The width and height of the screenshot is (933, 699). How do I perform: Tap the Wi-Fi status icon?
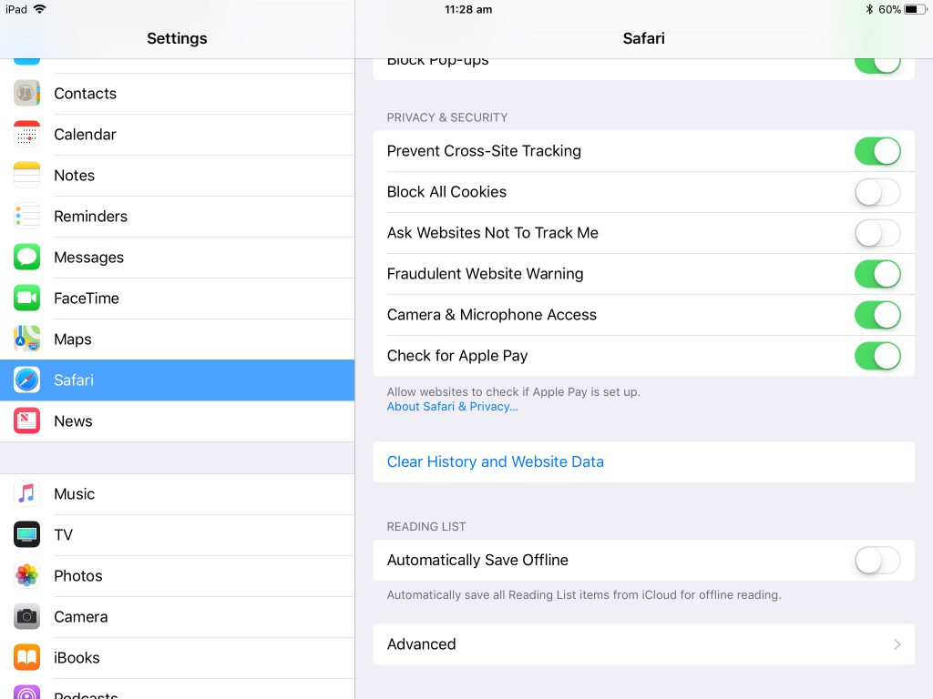(40, 9)
